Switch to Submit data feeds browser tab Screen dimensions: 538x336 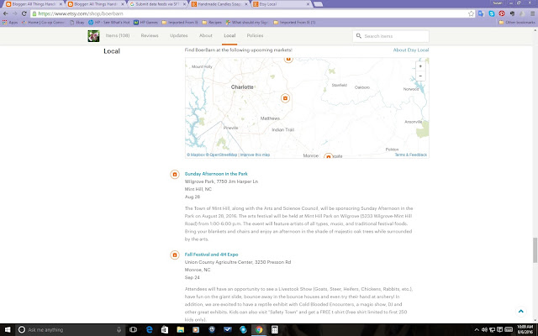point(157,4)
